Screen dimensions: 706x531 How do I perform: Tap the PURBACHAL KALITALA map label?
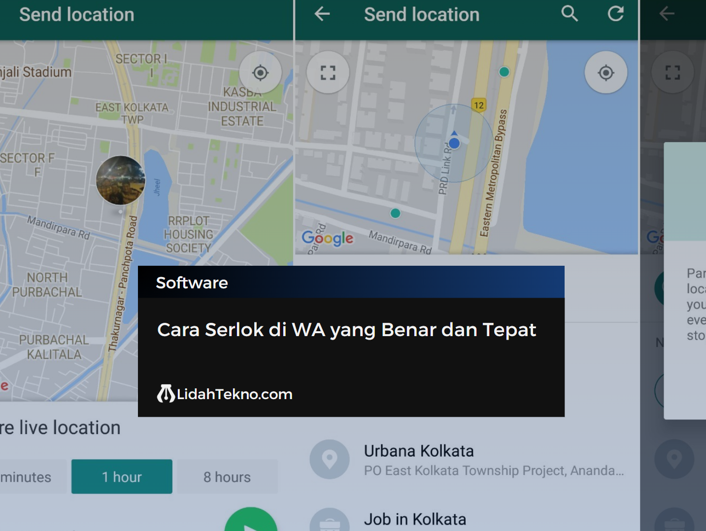click(54, 347)
